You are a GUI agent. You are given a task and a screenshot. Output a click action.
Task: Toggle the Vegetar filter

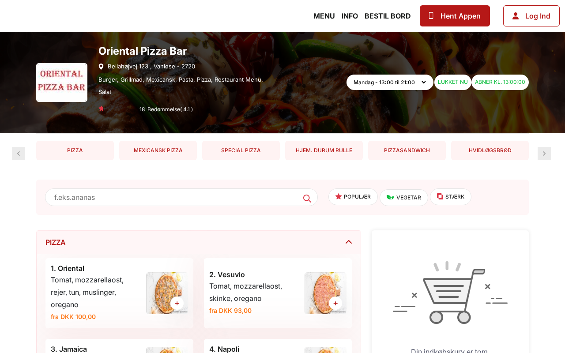tap(404, 198)
